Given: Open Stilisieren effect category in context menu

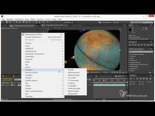Looking at the screenshot, I should [x=43, y=78].
